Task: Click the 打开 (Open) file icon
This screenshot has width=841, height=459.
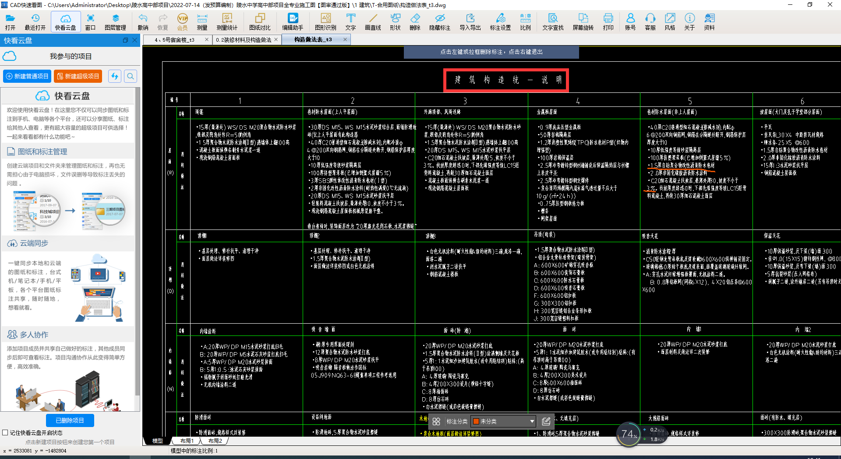Action: click(10, 21)
